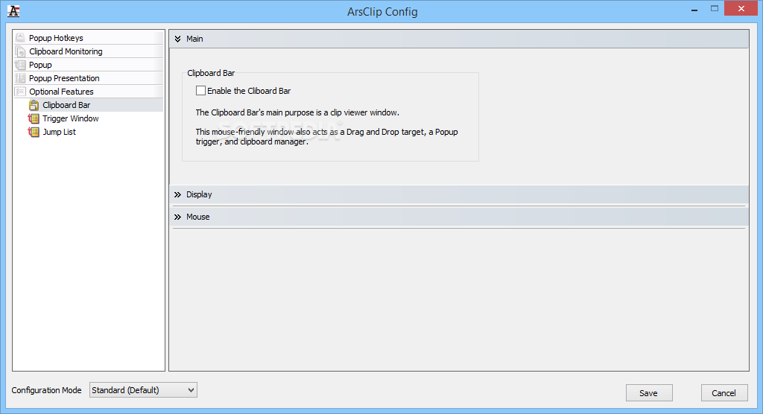Click the ArsClip app icon in title bar
The image size is (763, 414).
[x=13, y=11]
